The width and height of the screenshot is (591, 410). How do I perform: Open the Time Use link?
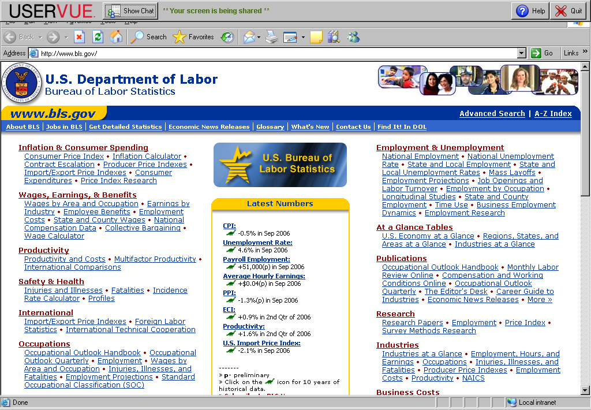click(451, 204)
